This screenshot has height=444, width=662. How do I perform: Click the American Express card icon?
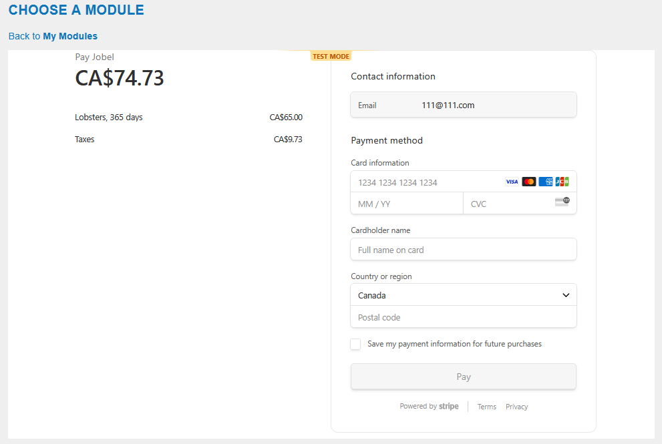coord(545,181)
